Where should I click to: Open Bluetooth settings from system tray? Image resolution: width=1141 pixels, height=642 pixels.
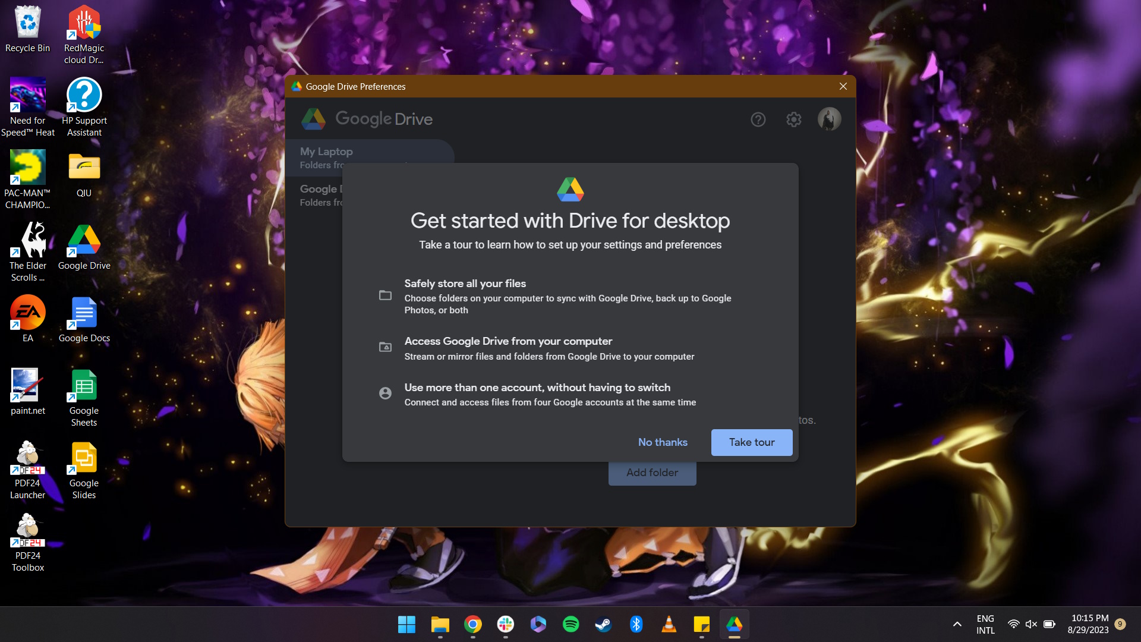[x=635, y=624]
